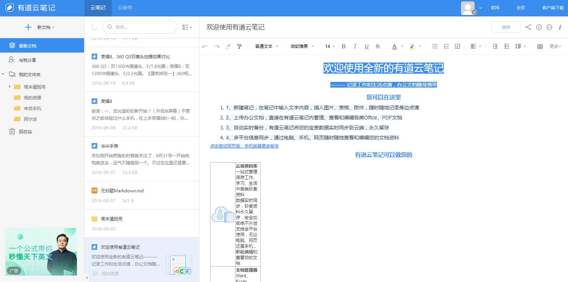Click the Youdao Cloud Note logo

[30, 8]
